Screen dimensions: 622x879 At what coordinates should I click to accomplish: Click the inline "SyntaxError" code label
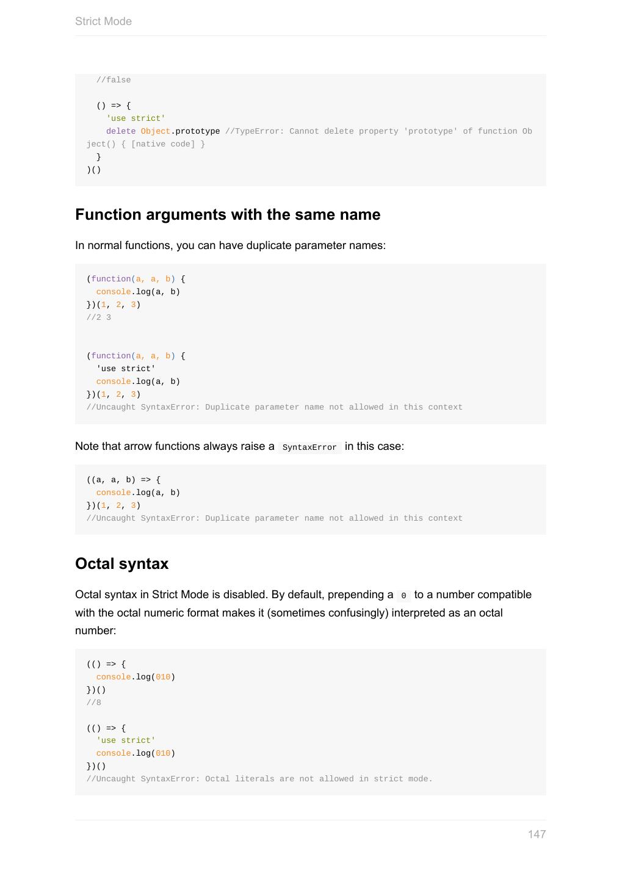click(309, 447)
